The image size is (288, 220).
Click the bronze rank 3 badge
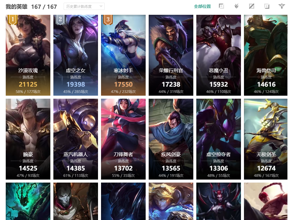click(108, 19)
